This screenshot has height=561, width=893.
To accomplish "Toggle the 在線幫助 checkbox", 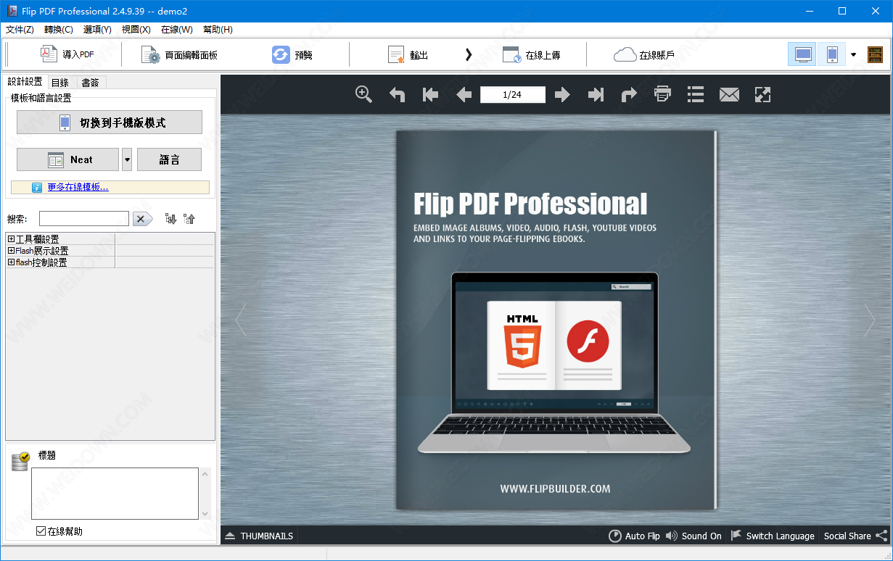I will 41,531.
